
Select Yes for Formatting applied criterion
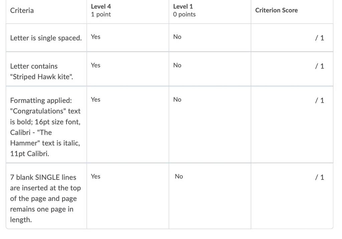coord(128,125)
